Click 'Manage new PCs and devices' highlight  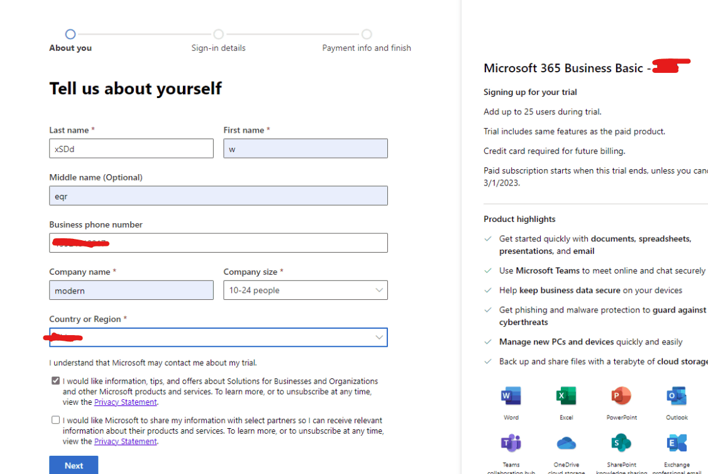(x=590, y=342)
